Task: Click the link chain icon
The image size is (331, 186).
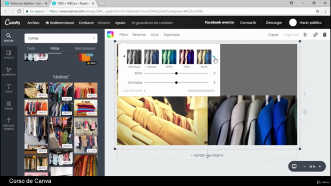Action: pyautogui.click(x=315, y=35)
